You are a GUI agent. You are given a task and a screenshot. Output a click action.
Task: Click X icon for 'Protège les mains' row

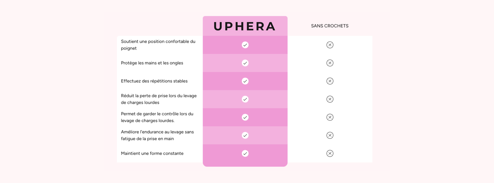tap(330, 63)
